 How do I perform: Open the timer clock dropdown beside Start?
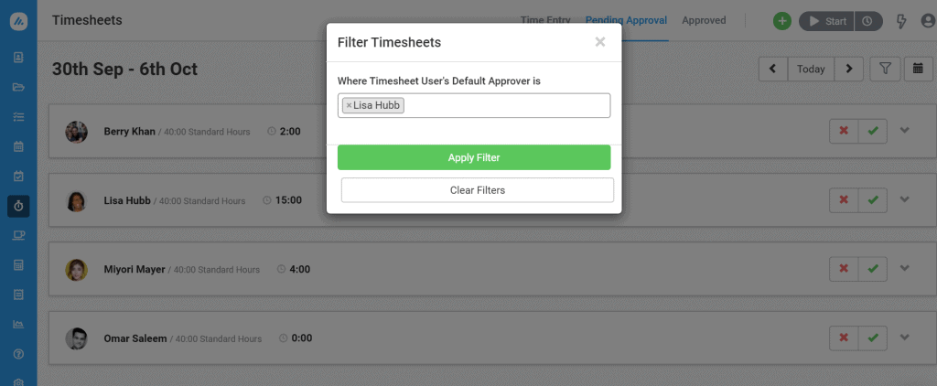click(868, 21)
